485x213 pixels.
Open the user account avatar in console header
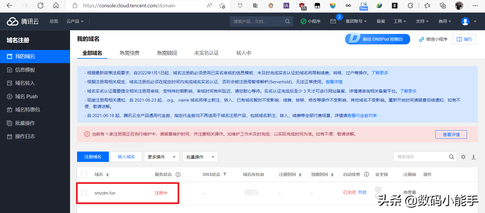[465, 21]
